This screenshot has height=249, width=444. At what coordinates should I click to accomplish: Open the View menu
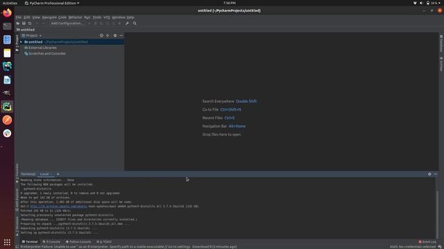coord(36,17)
